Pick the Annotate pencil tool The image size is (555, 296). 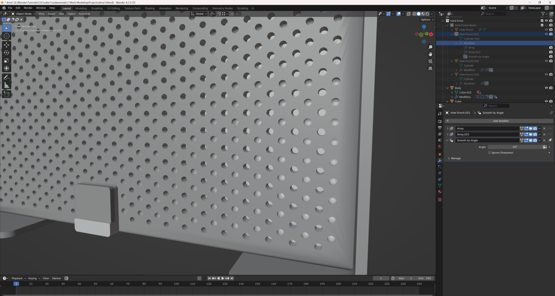7,77
